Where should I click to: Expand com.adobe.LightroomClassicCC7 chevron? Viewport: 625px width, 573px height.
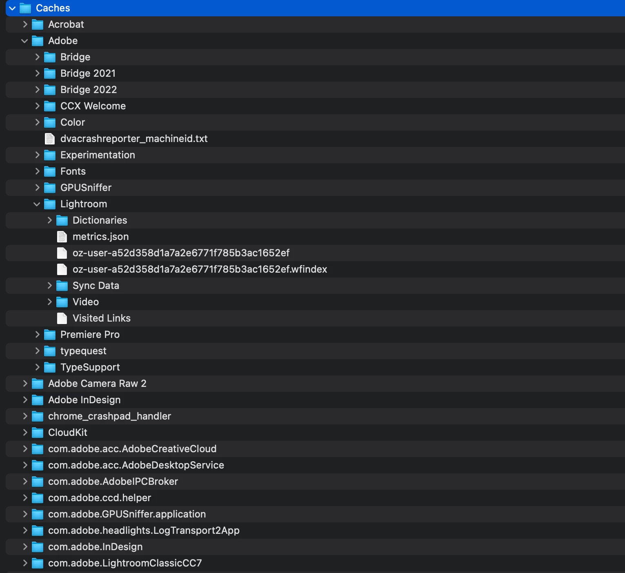pos(25,563)
